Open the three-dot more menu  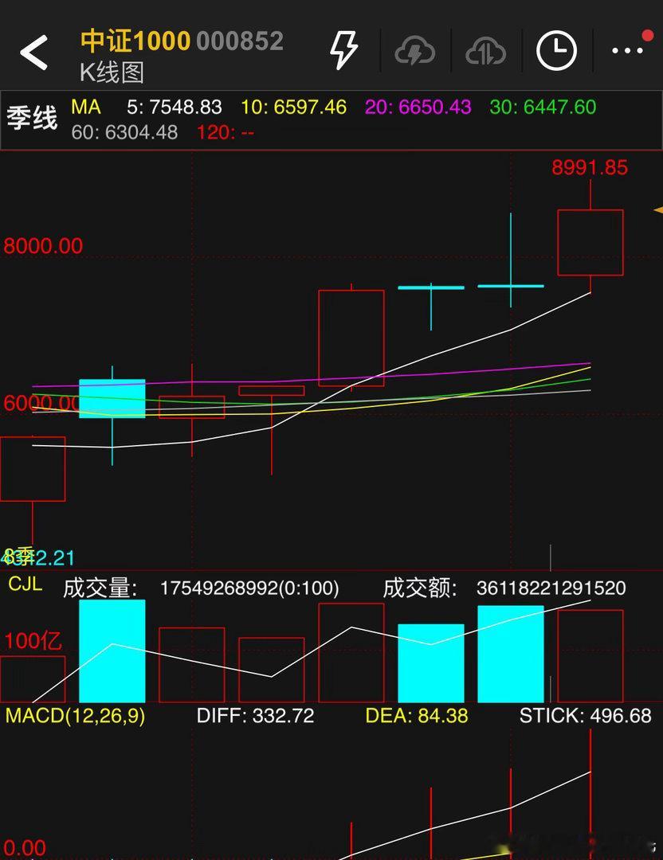tap(627, 50)
